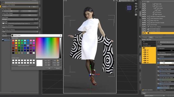The image size is (174, 97).
Task: Toggle visibility of Elle Hair Genesis 8 Female
Action: [143, 23]
